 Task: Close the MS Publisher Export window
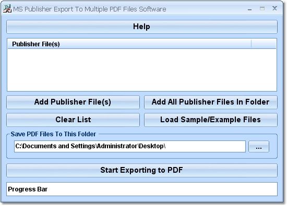pos(274,8)
